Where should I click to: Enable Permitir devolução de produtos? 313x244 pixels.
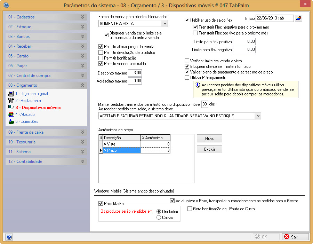click(x=101, y=52)
